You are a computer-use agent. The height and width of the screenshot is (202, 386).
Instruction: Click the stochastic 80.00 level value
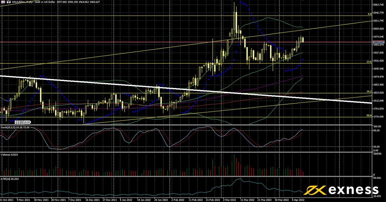[x=376, y=130]
